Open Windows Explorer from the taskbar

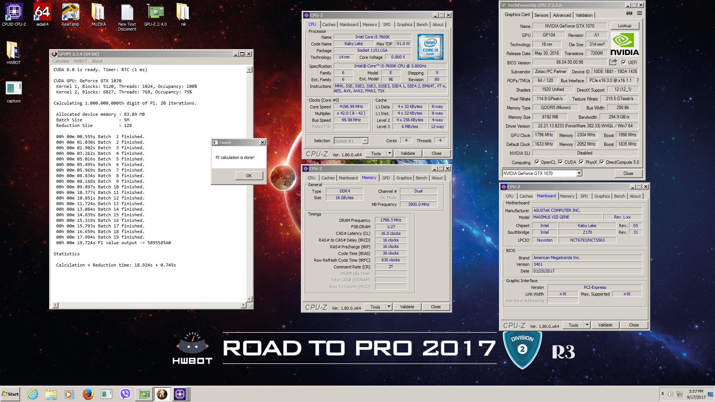pos(51,394)
